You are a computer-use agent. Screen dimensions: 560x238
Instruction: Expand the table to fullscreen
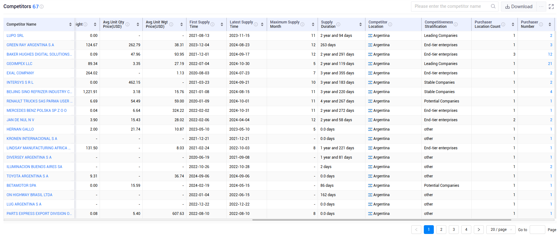(x=551, y=7)
